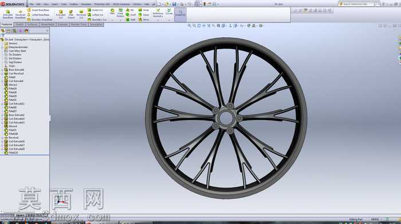Open the DisplayManager tab icon
401x224 pixels.
tap(26, 31)
